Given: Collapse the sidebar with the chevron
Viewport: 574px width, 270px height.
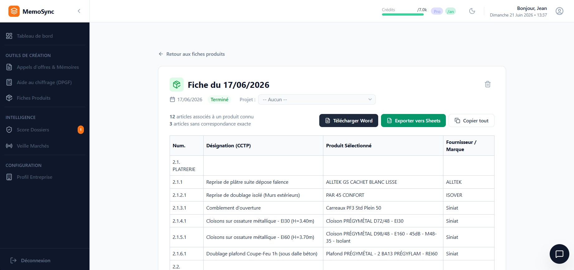Looking at the screenshot, I should [79, 11].
